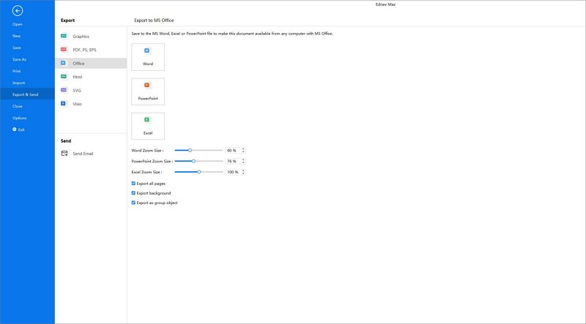Click the Html export icon
The image size is (586, 324).
(x=64, y=77)
